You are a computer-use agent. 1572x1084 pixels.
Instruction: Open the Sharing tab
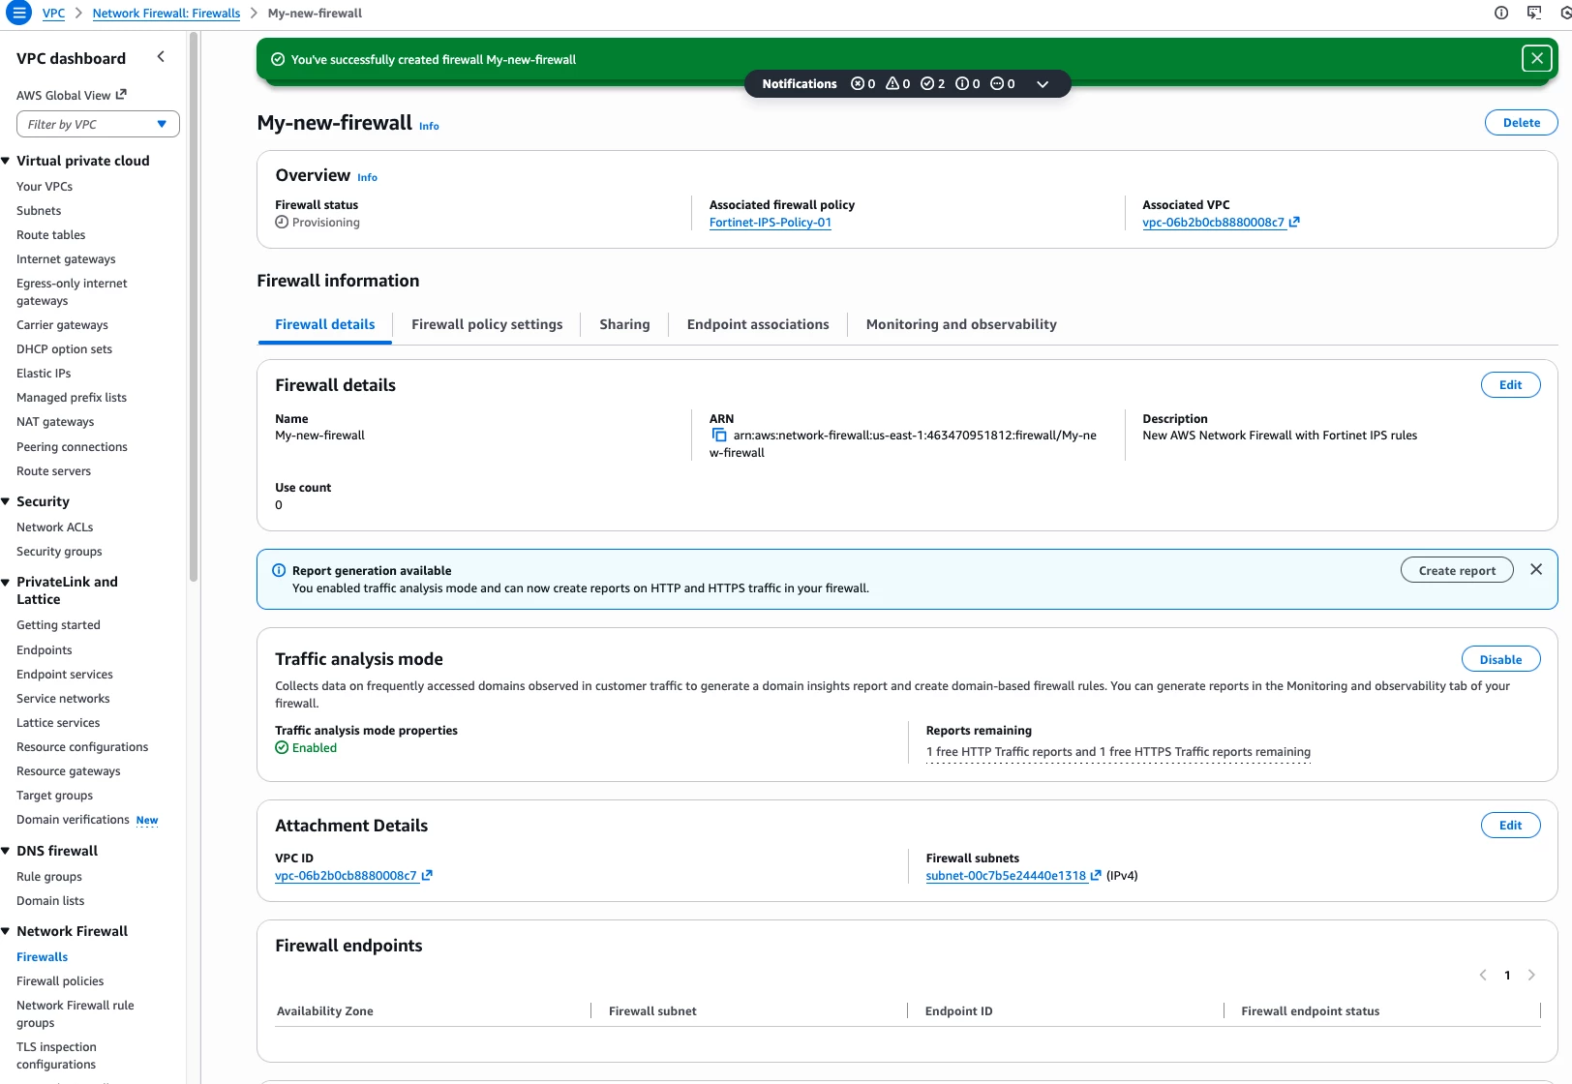click(x=624, y=324)
